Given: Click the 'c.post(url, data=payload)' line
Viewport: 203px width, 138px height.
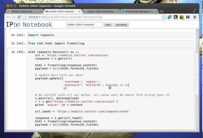Looking at the screenshot, I should click(57, 98).
